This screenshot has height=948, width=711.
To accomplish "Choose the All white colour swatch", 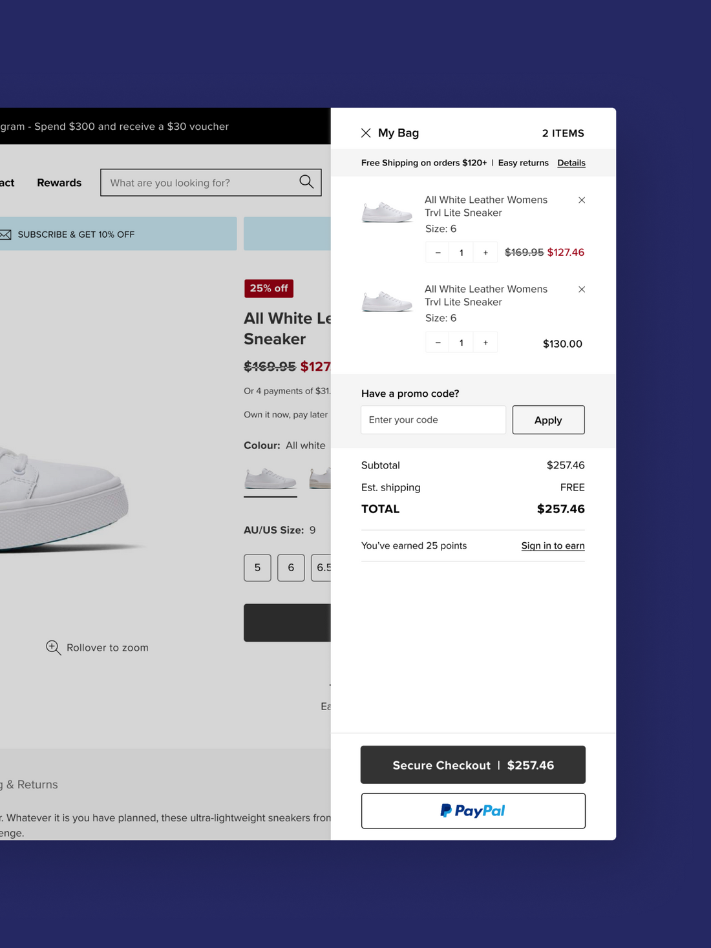I will (270, 479).
